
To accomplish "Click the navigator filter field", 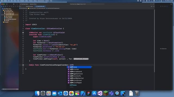I will point(10,89).
